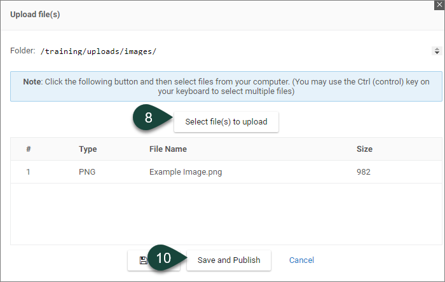Select row number 1 in the table
Image resolution: width=445 pixels, height=282 pixels.
pos(29,172)
